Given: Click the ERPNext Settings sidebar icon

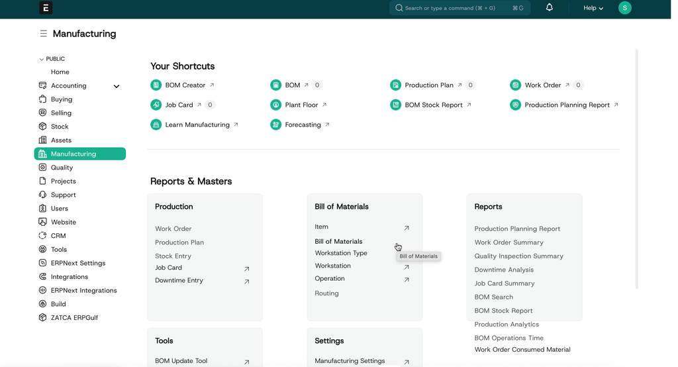Looking at the screenshot, I should click(x=42, y=263).
